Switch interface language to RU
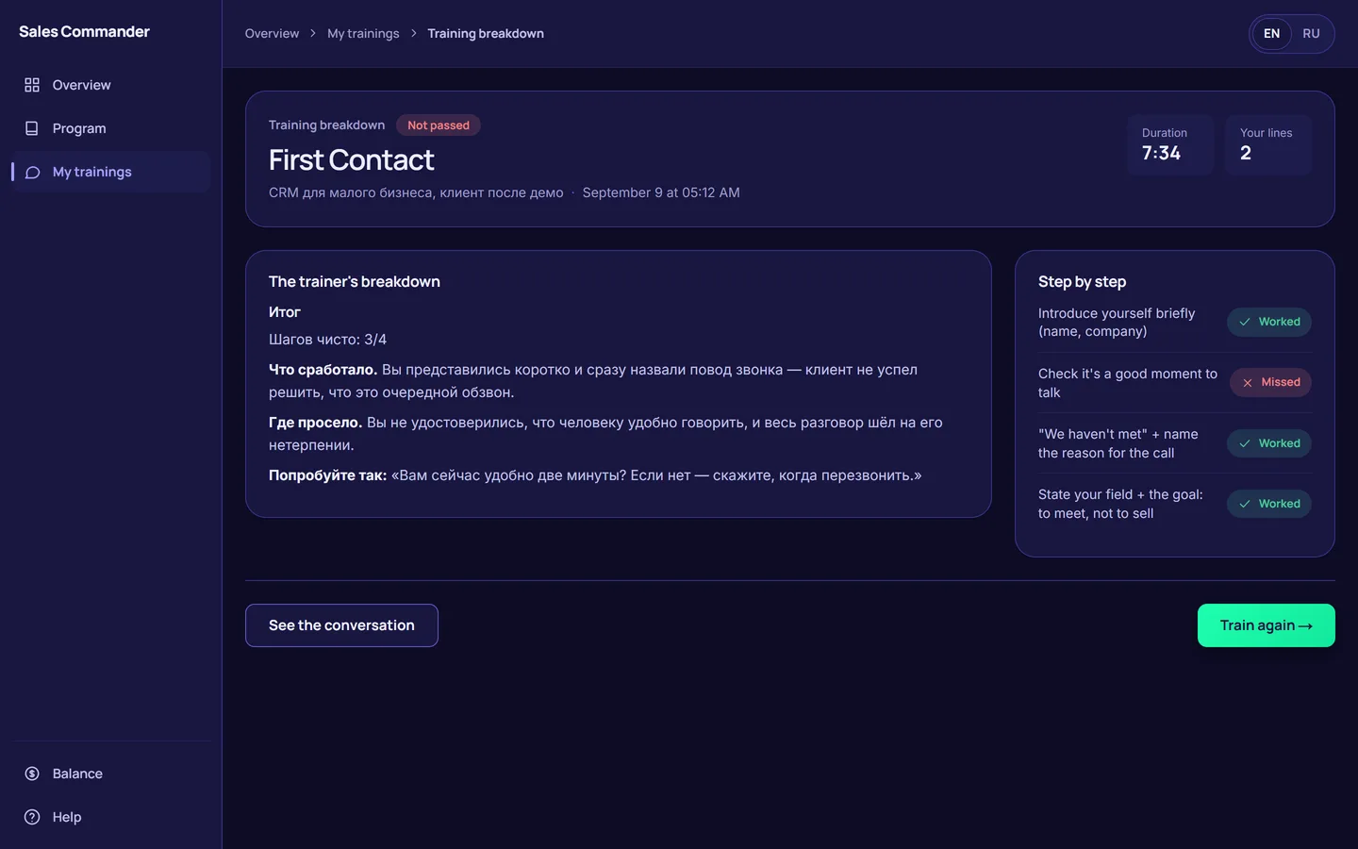This screenshot has width=1358, height=849. 1311,34
